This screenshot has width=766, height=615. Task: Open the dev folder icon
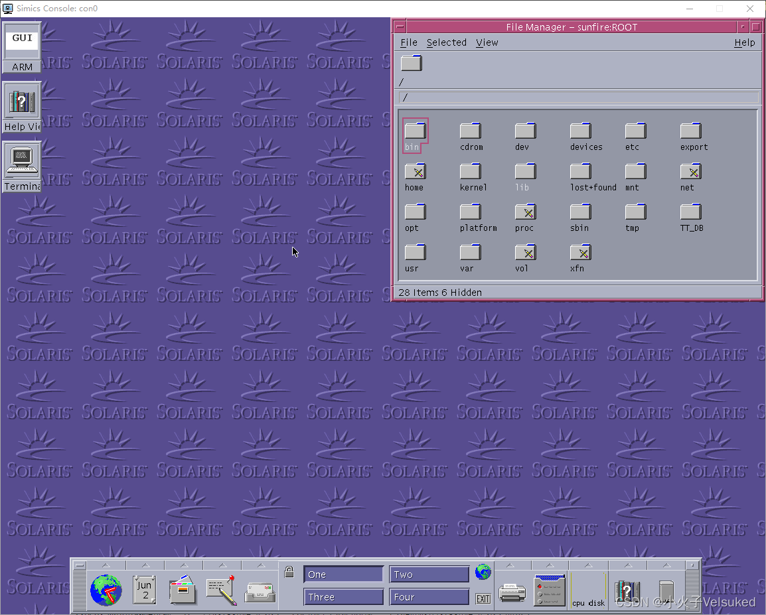point(526,131)
